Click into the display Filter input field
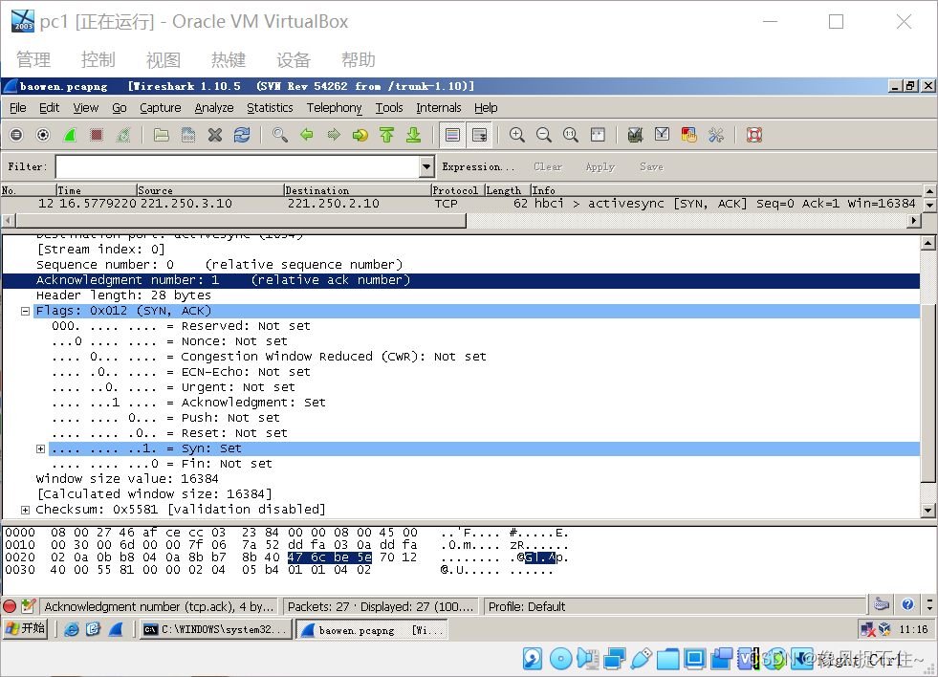The height and width of the screenshot is (677, 938). pyautogui.click(x=237, y=166)
